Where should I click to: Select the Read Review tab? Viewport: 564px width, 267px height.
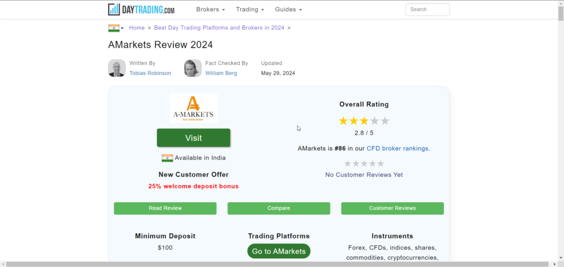click(x=165, y=208)
